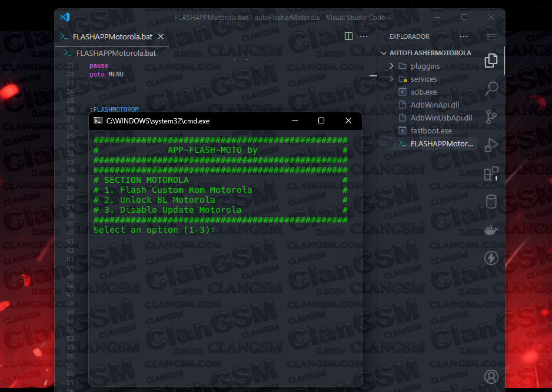Select the FLASHAPPMotorola.bat editor tab
The width and height of the screenshot is (552, 392).
(x=112, y=36)
